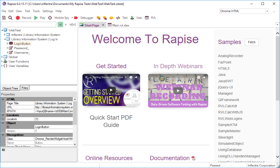
Task: Toggle the 'n' locator filter
Action: point(65,24)
